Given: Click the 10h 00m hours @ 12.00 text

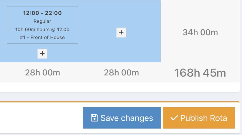Looking at the screenshot, I should 42,29.
